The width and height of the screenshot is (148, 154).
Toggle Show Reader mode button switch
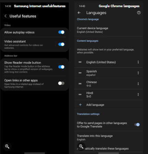(61, 67)
